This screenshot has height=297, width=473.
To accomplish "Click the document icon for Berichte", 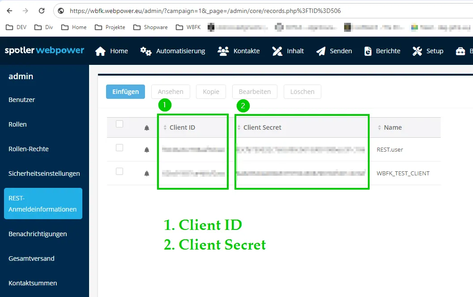I will (x=368, y=51).
